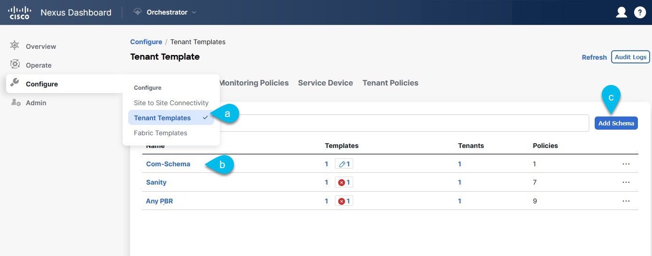
Task: Click the Operate sidebar icon
Action: (x=15, y=64)
